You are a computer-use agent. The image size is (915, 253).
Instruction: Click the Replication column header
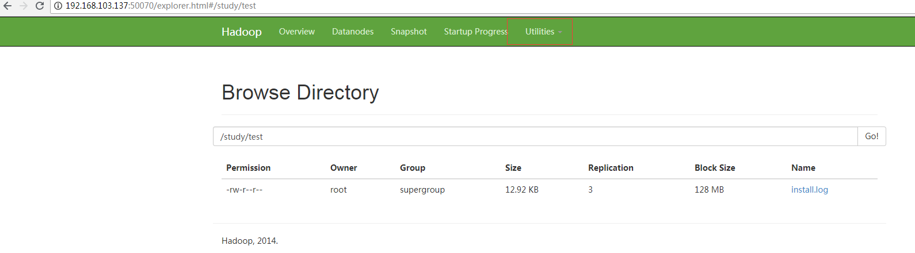click(611, 168)
